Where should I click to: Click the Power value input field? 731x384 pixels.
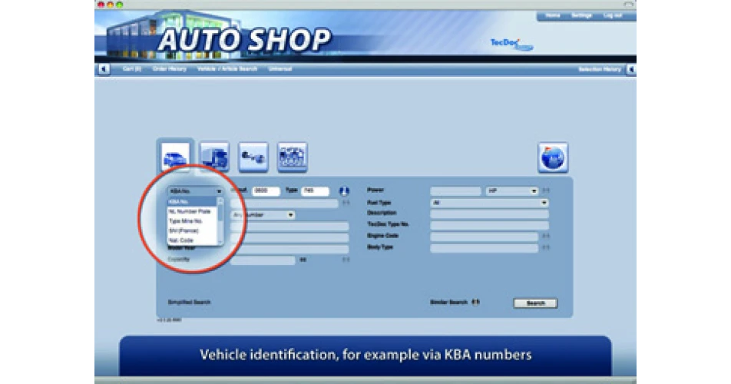tap(455, 191)
